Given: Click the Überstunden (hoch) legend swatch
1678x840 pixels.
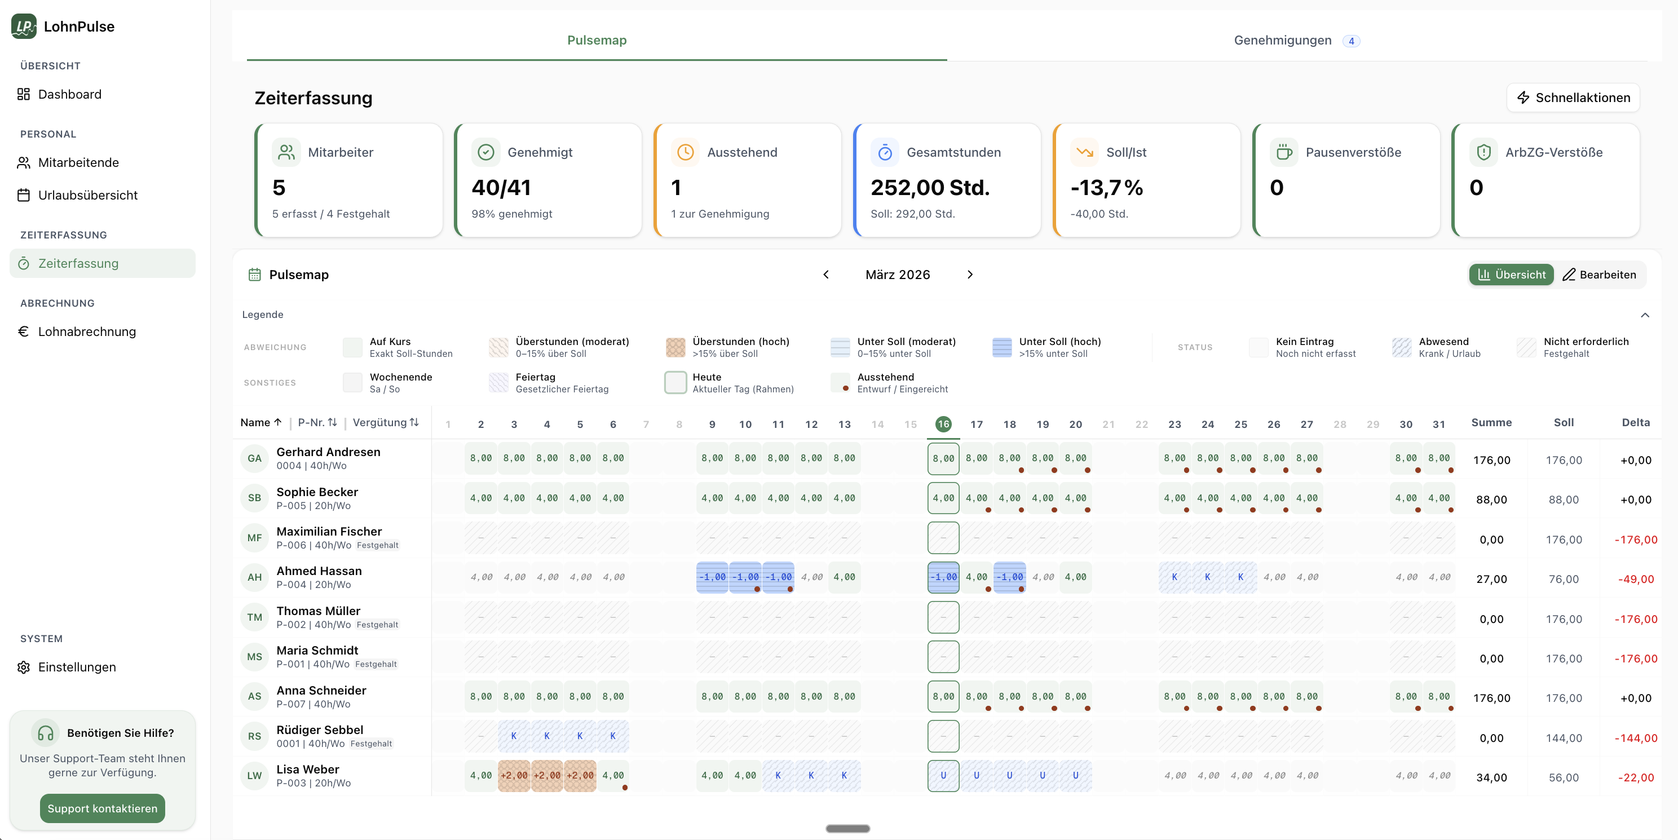Looking at the screenshot, I should pyautogui.click(x=675, y=347).
